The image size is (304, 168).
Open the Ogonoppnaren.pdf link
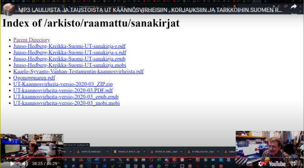click(x=34, y=78)
